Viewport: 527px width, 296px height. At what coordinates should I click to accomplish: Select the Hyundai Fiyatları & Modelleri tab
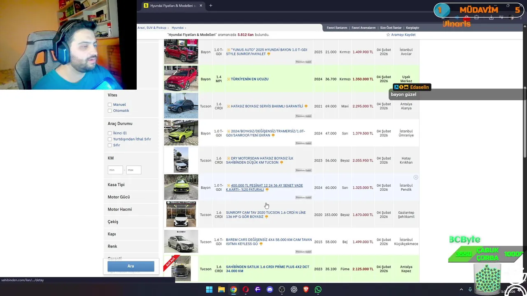pyautogui.click(x=173, y=6)
